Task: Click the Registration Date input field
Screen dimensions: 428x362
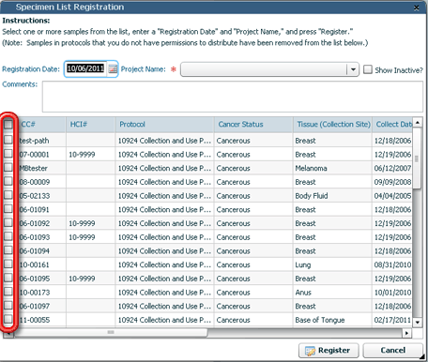Action: (x=85, y=68)
